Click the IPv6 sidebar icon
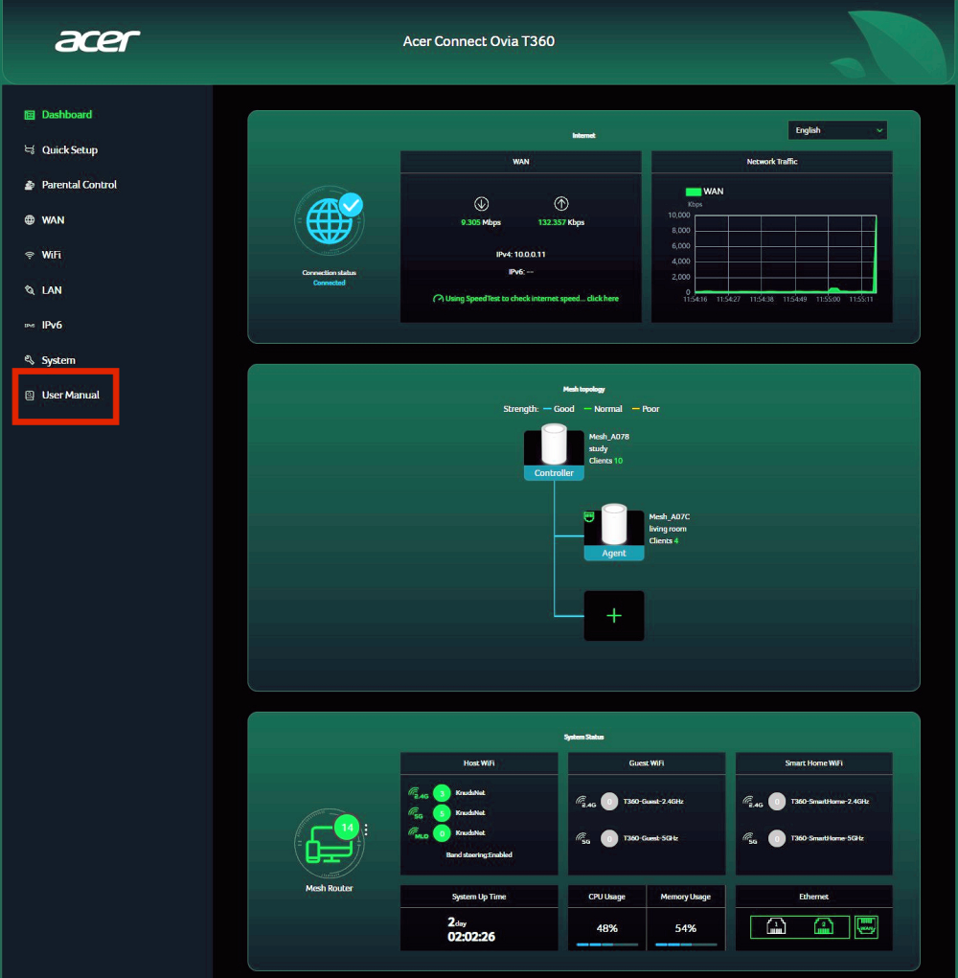 pos(30,325)
